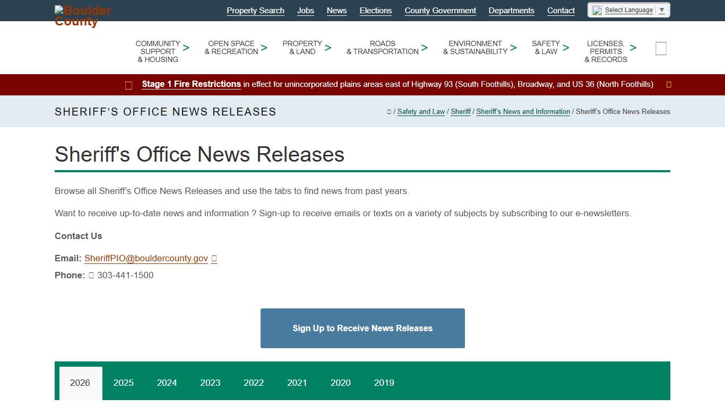Switch to the 2019 news tab
This screenshot has height=407, width=725.
(x=384, y=383)
